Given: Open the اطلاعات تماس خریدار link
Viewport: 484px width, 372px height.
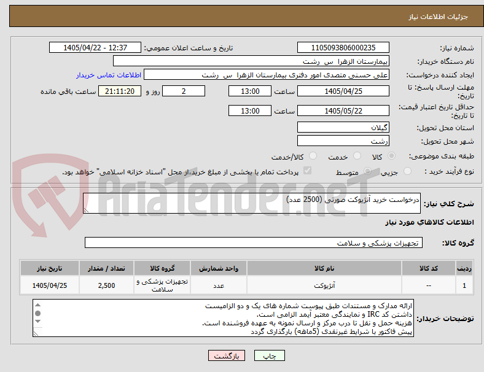Looking at the screenshot, I should [x=109, y=75].
